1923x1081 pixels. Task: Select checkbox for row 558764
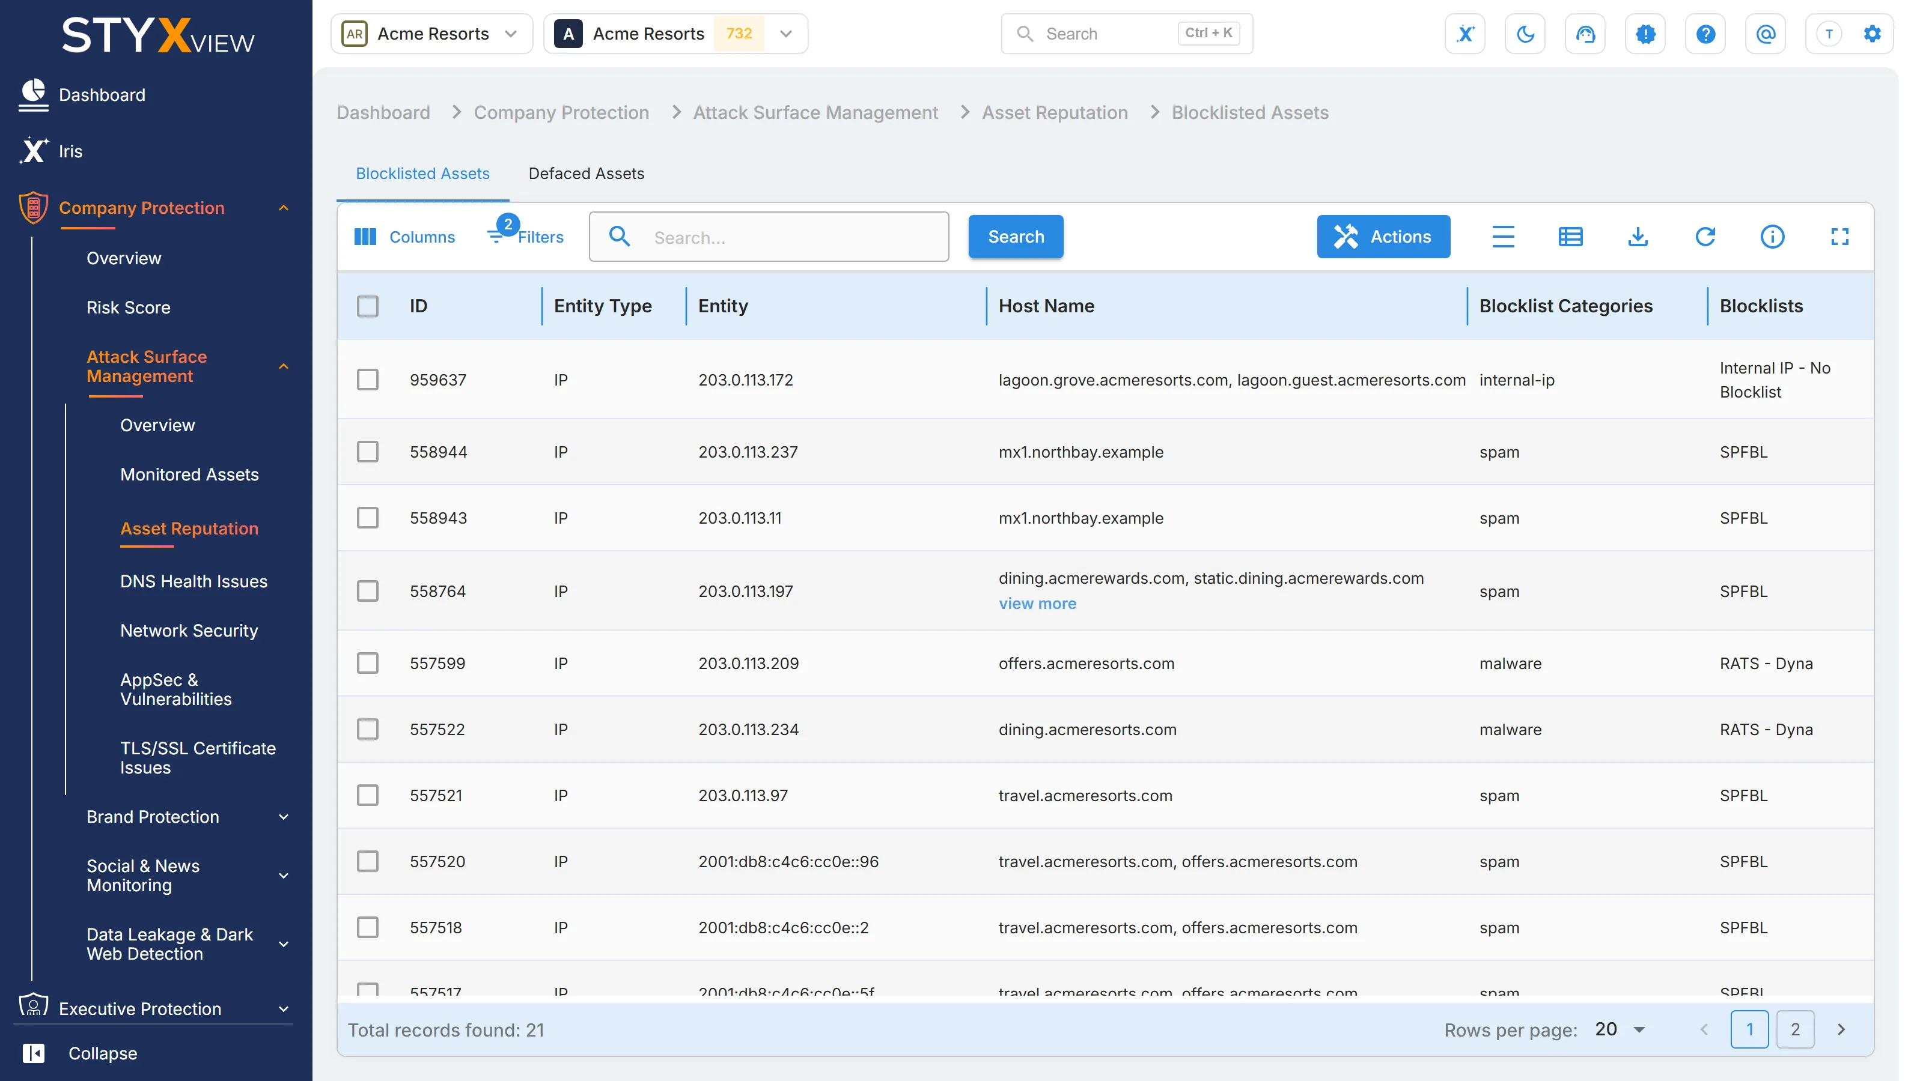pos(367,591)
